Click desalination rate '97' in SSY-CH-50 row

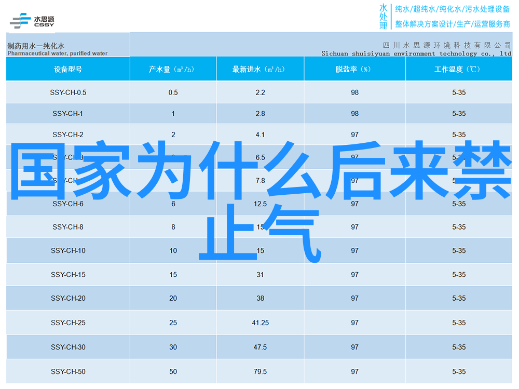tap(355, 372)
